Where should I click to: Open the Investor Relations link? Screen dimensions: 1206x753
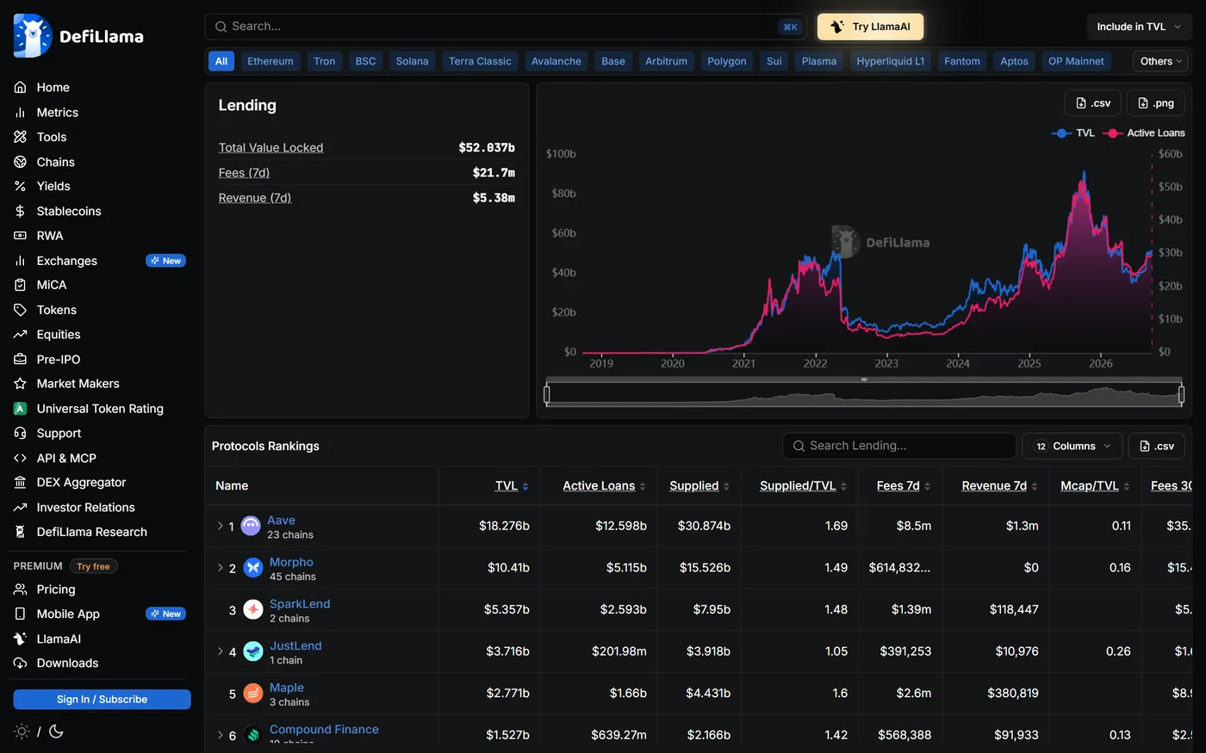pos(86,508)
